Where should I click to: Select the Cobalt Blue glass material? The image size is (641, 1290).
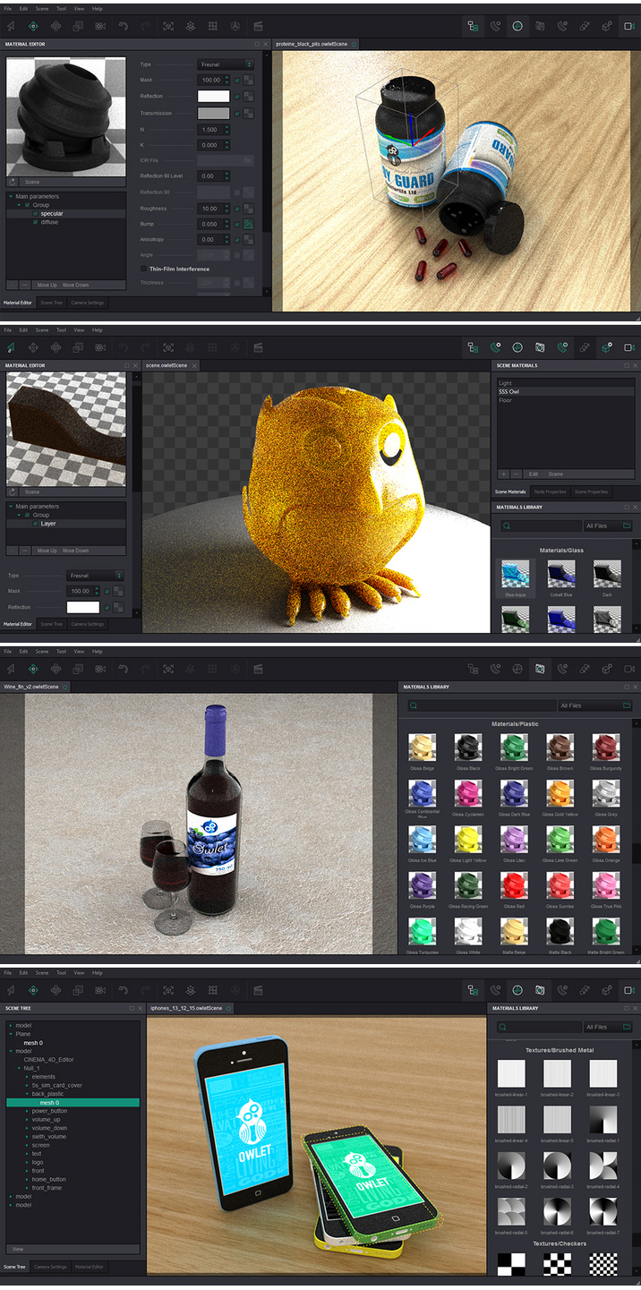tap(561, 573)
